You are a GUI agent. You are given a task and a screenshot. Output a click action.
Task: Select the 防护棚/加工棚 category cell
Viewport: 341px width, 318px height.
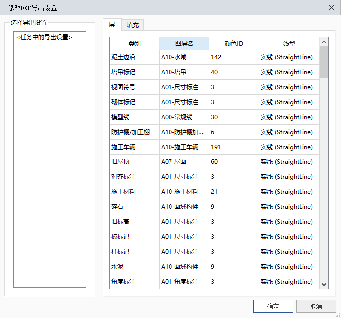coord(135,132)
